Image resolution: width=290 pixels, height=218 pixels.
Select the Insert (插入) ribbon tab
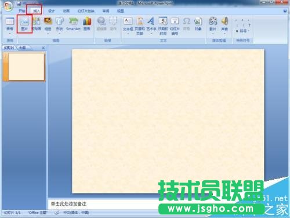pyautogui.click(x=36, y=11)
